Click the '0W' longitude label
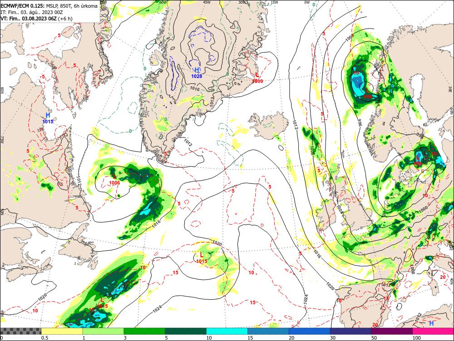 pos(307,2)
